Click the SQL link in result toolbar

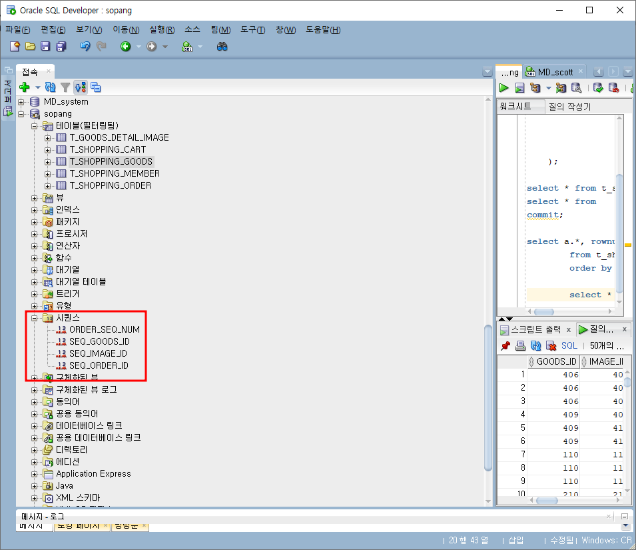[569, 346]
